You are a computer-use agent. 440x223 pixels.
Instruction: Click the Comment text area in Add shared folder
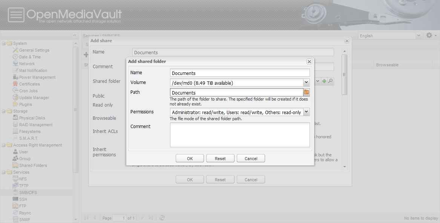pos(240,134)
